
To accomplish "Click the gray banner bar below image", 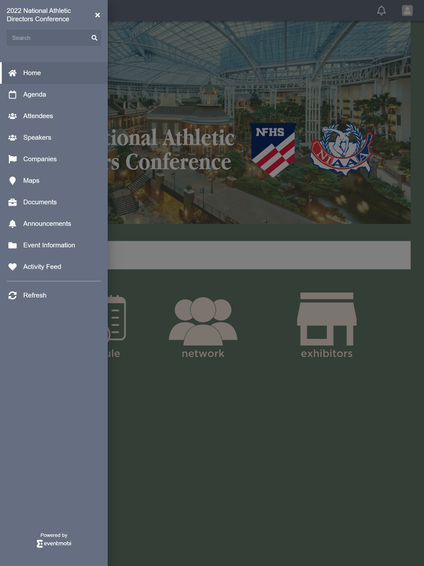I will (x=259, y=255).
